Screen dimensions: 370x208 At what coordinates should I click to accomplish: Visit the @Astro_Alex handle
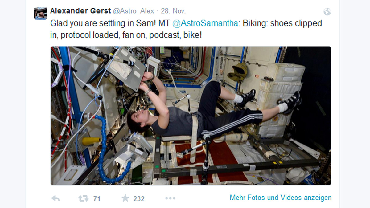coord(134,11)
